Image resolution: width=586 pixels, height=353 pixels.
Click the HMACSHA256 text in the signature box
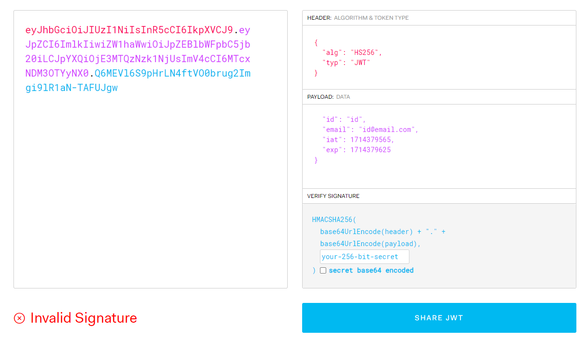click(x=332, y=219)
